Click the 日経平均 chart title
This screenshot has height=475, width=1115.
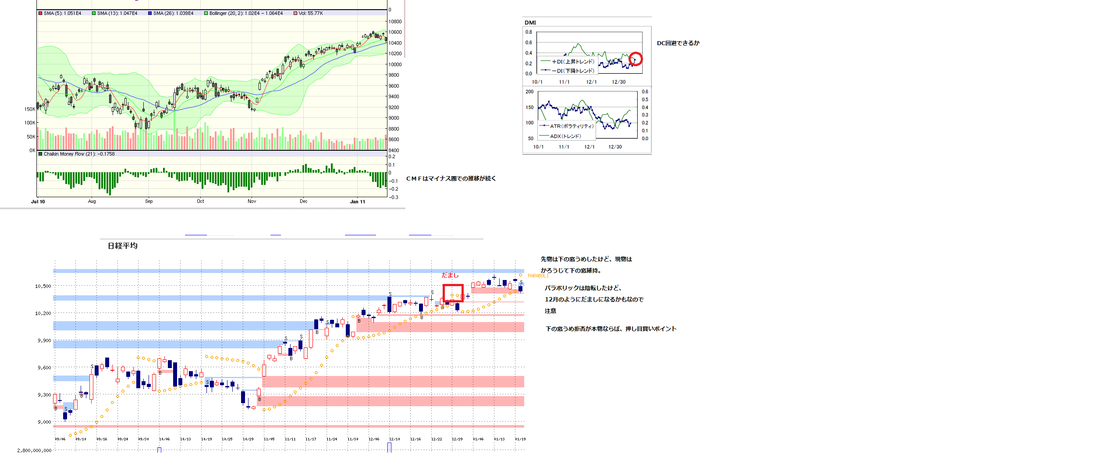123,246
